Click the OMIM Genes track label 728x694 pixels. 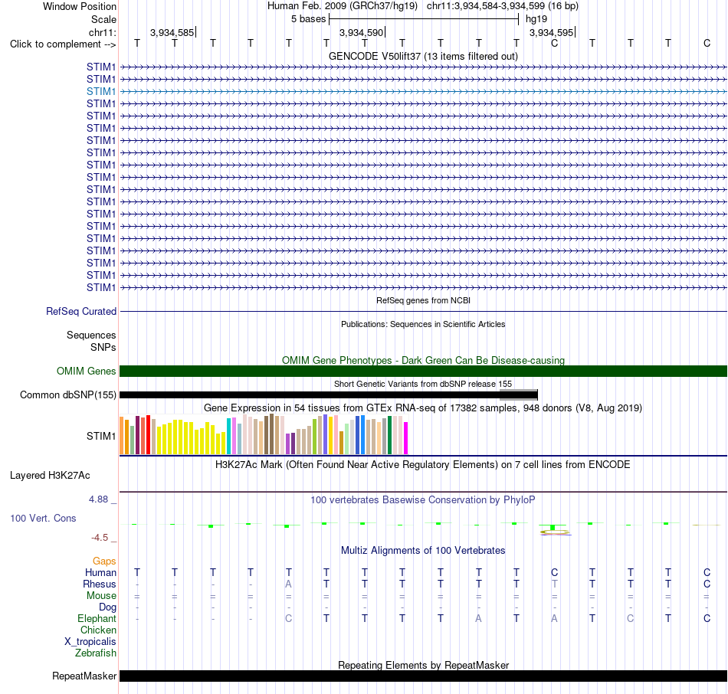coord(86,371)
